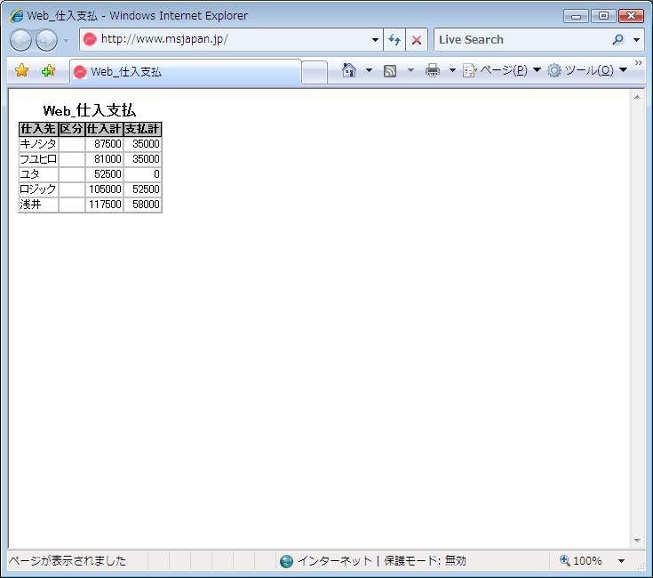This screenshot has height=578, width=653.
Task: Go forward with the Forward arrow button
Action: click(46, 40)
